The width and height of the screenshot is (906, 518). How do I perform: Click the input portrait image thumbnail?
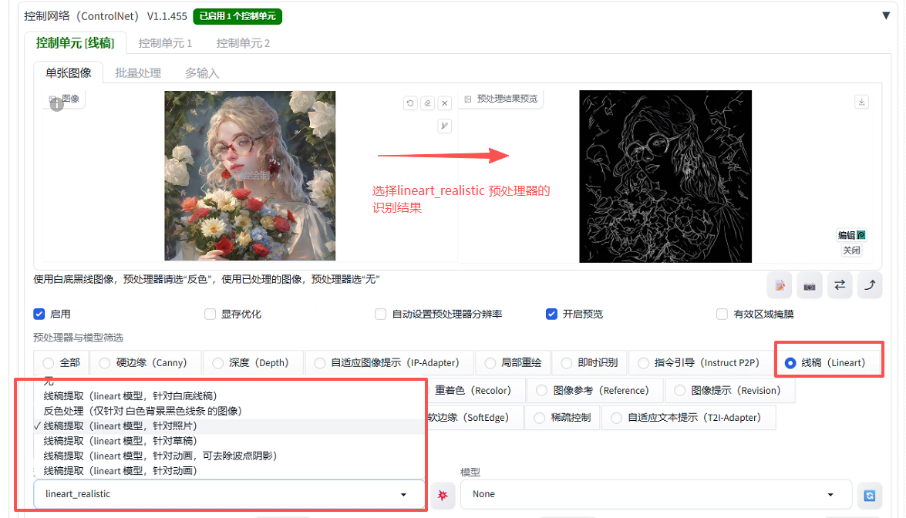click(250, 176)
